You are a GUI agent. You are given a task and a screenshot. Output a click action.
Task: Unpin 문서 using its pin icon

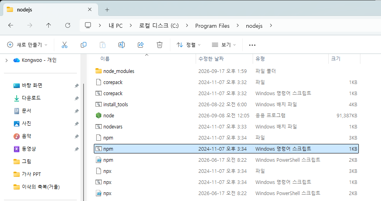click(x=76, y=111)
